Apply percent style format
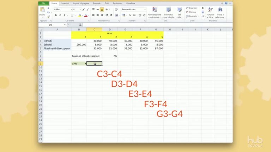Image resolution: width=271 pixels, height=152 pixels. 130,15
